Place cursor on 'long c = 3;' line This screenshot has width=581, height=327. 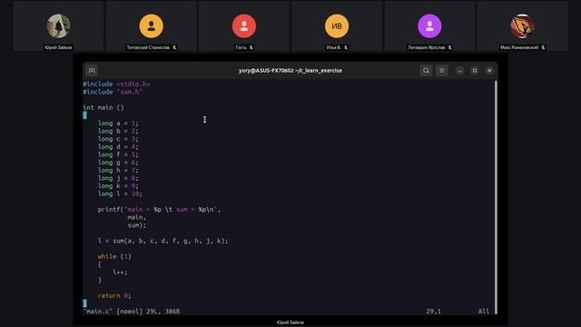click(118, 139)
